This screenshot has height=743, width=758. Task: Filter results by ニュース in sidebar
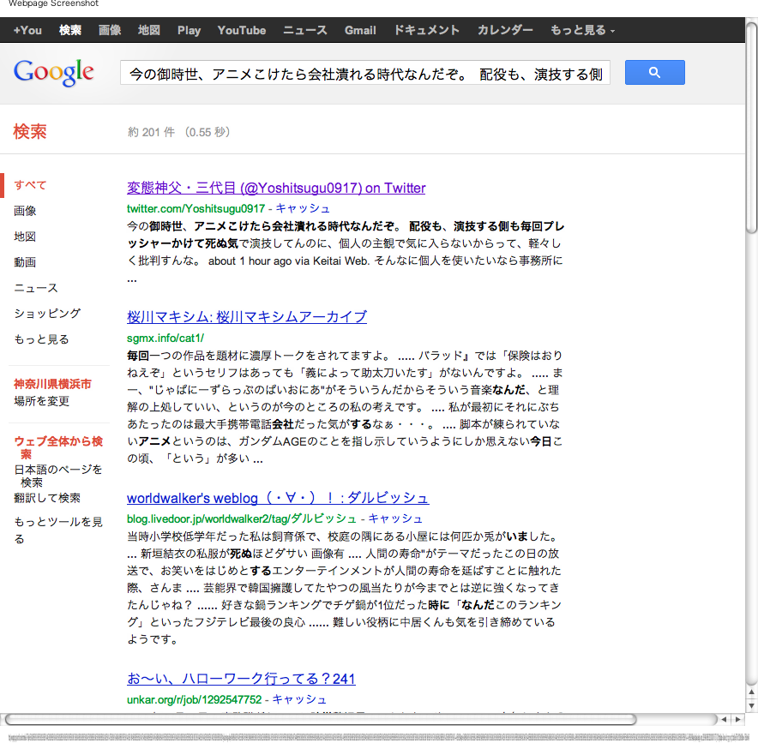[36, 288]
